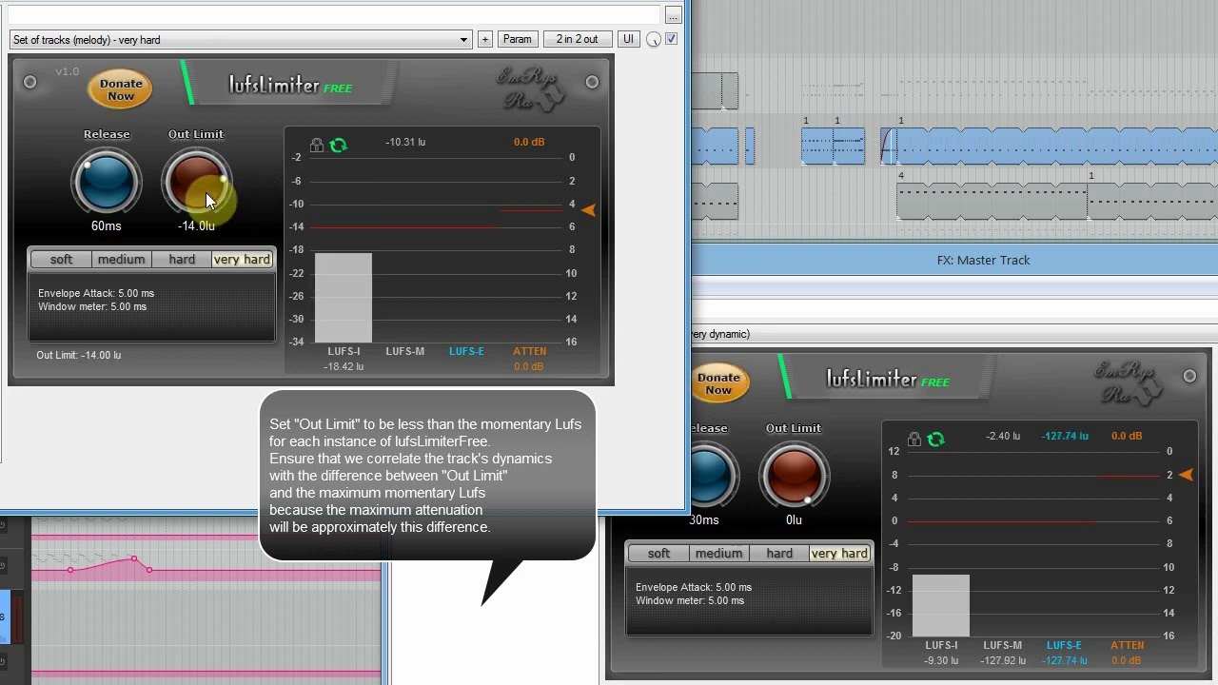Click the LUFS-E label in lower limiter
This screenshot has height=685, width=1218.
tap(1064, 645)
